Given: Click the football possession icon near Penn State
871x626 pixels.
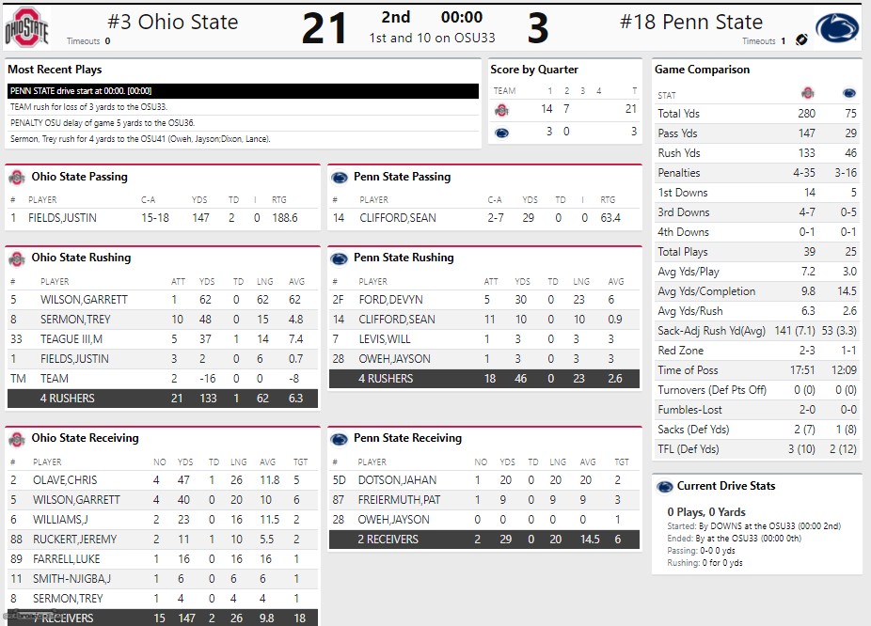Looking at the screenshot, I should [x=801, y=40].
